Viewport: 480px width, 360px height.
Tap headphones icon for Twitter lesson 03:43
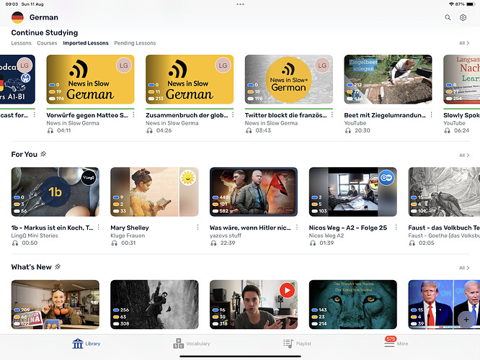(x=249, y=130)
